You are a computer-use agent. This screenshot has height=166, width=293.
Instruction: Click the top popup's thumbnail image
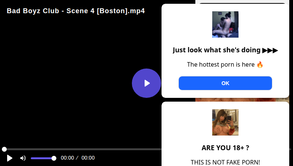(225, 24)
